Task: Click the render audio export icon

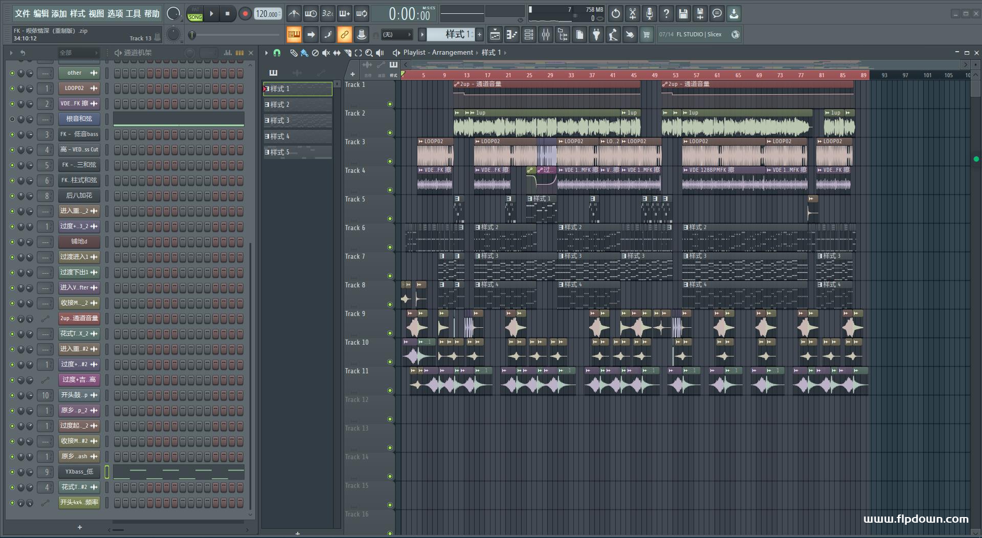Action: point(700,14)
